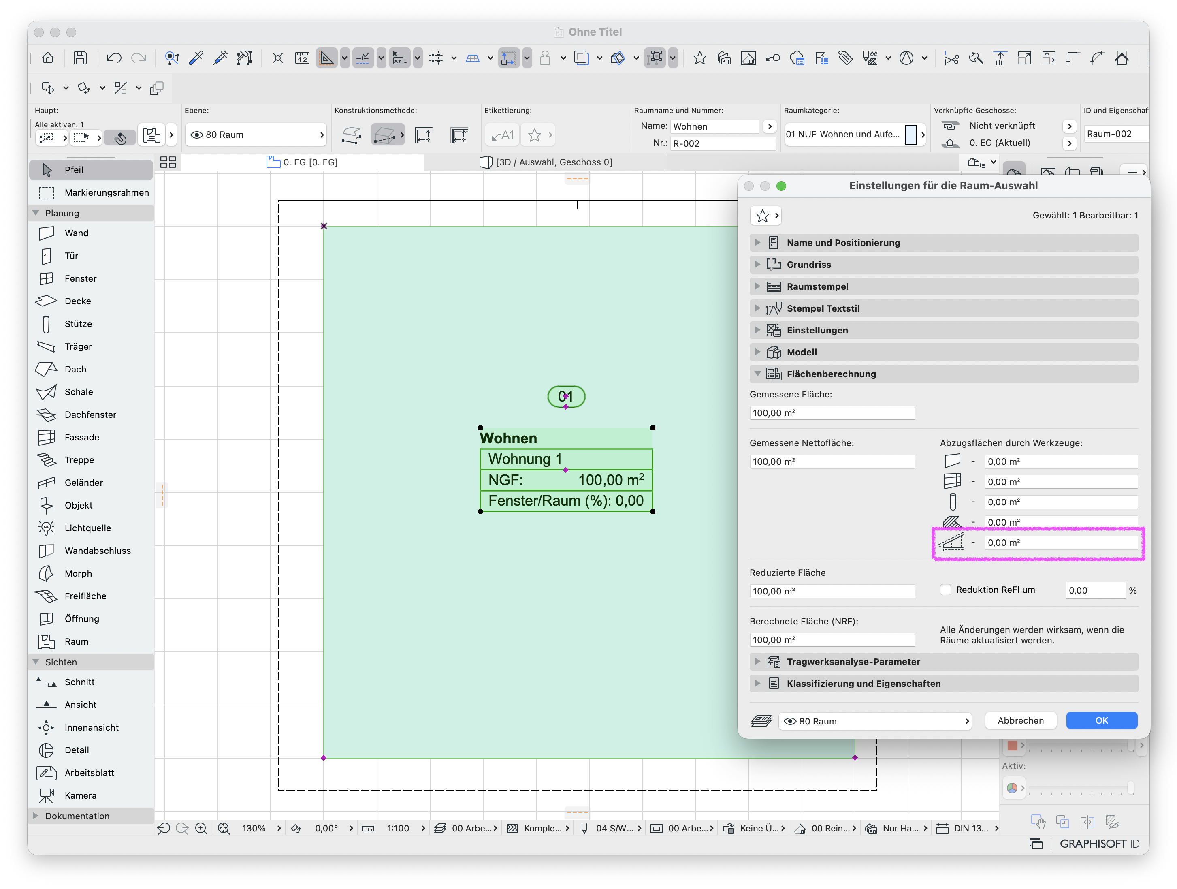This screenshot has height=889, width=1177.
Task: Select the Schale tool
Action: tap(90, 392)
